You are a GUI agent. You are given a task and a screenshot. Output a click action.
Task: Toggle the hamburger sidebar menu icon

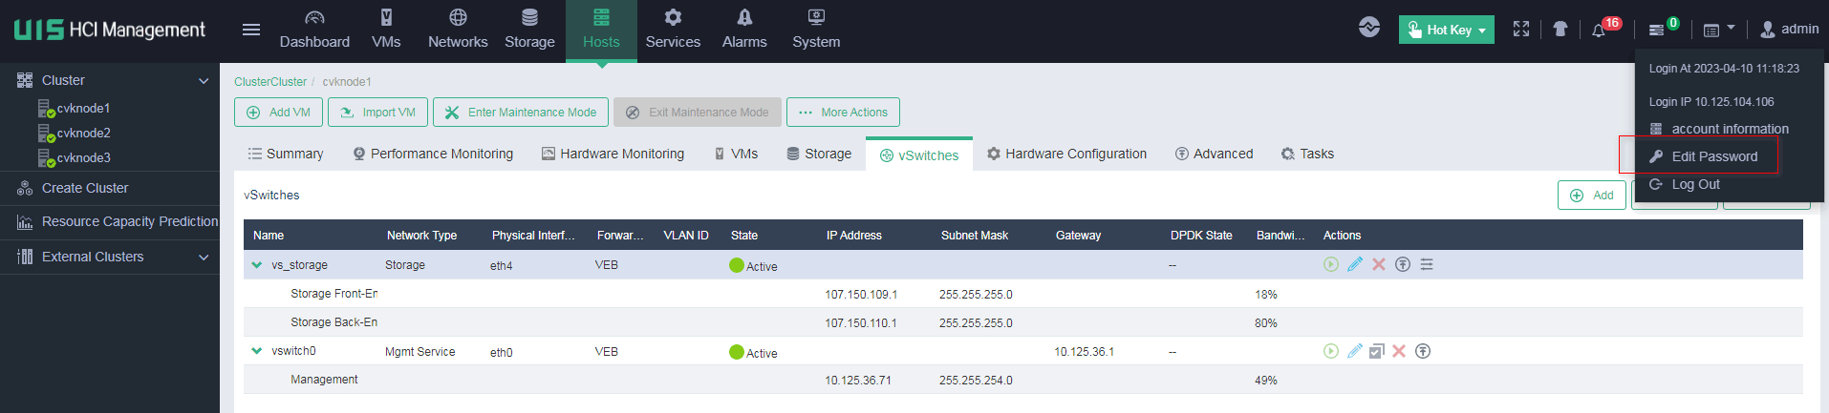pos(251,30)
